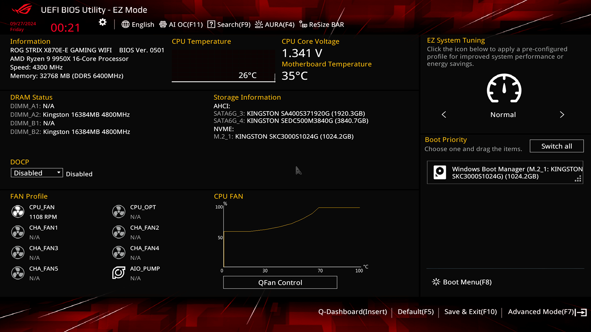Toggle ReSize BAR setting
This screenshot has width=591, height=332.
tap(322, 25)
